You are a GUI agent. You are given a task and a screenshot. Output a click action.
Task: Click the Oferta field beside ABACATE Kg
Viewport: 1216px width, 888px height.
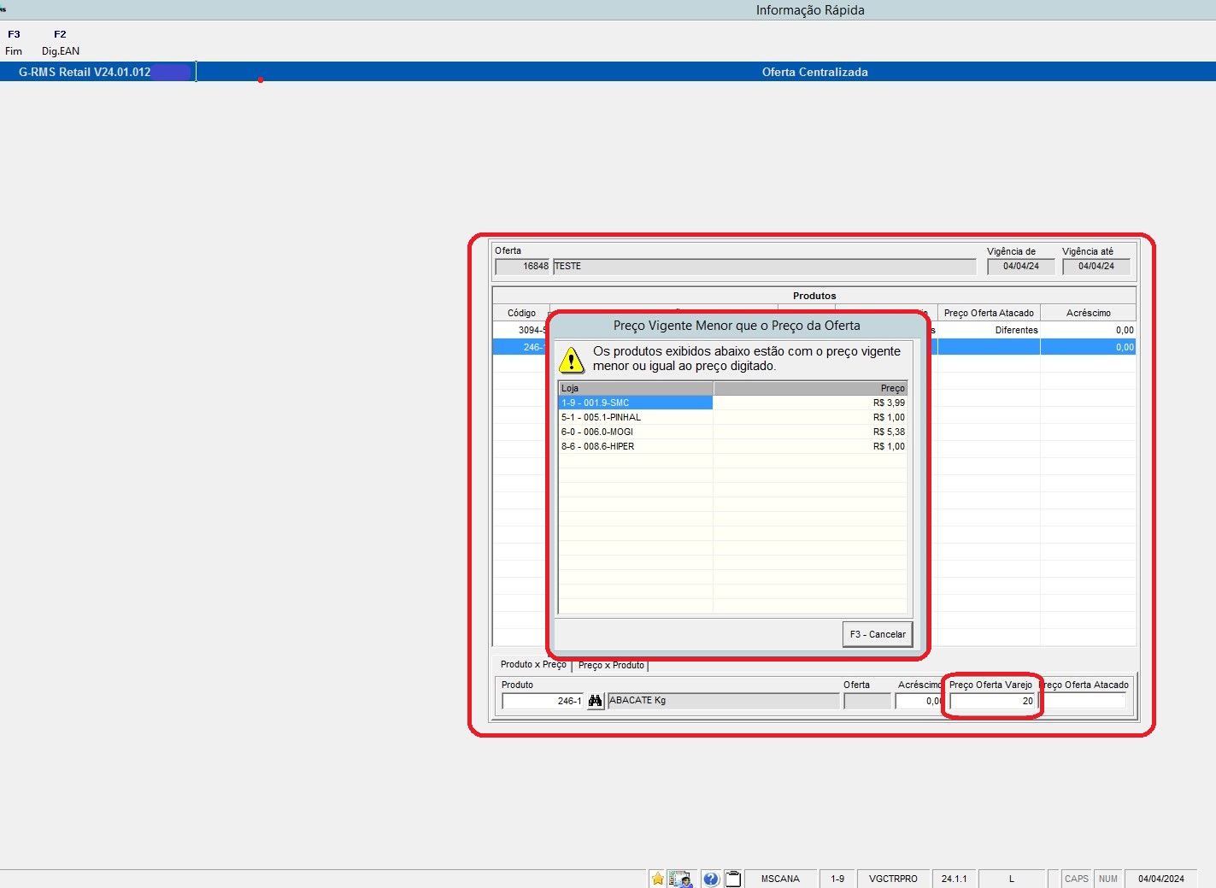(x=867, y=701)
